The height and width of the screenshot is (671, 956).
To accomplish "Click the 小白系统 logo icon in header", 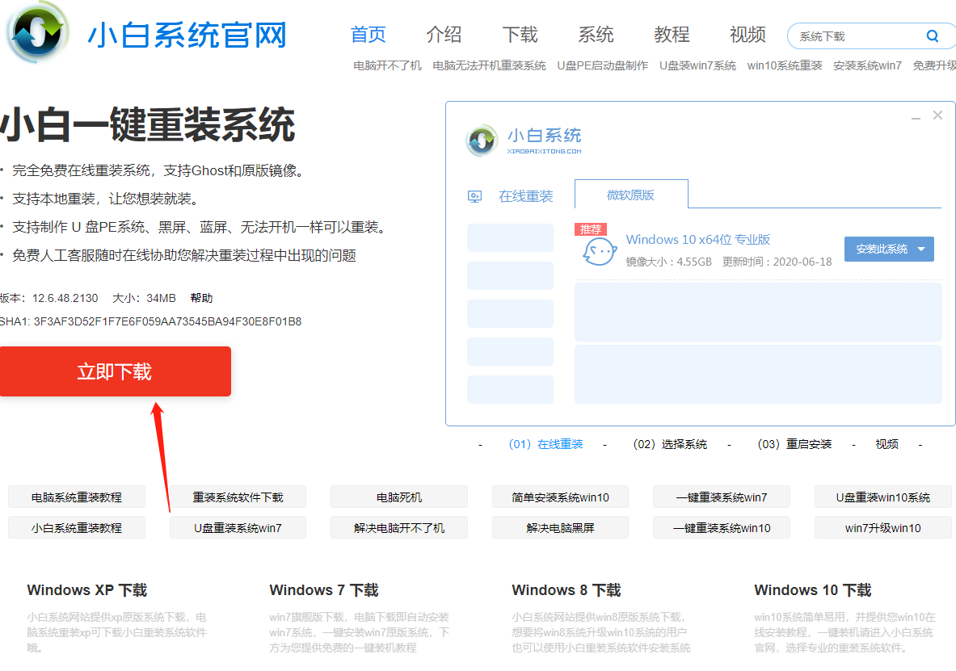I will pos(39,34).
